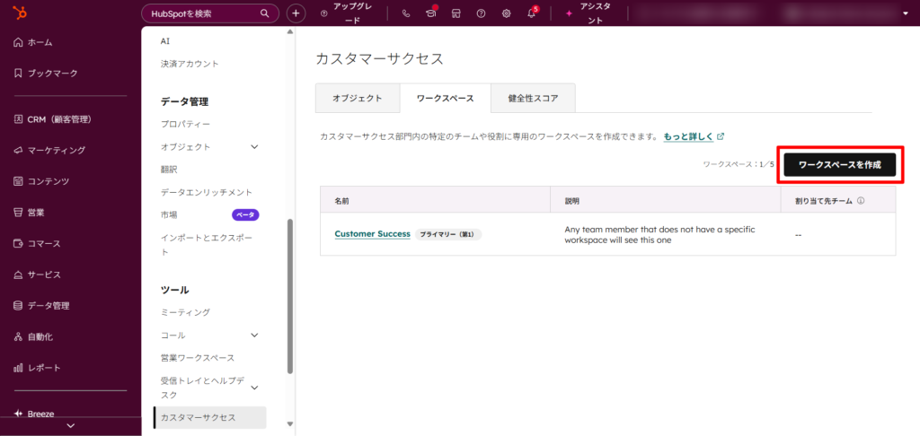Open the settings gear icon
The width and height of the screenshot is (920, 436).
pos(507,13)
